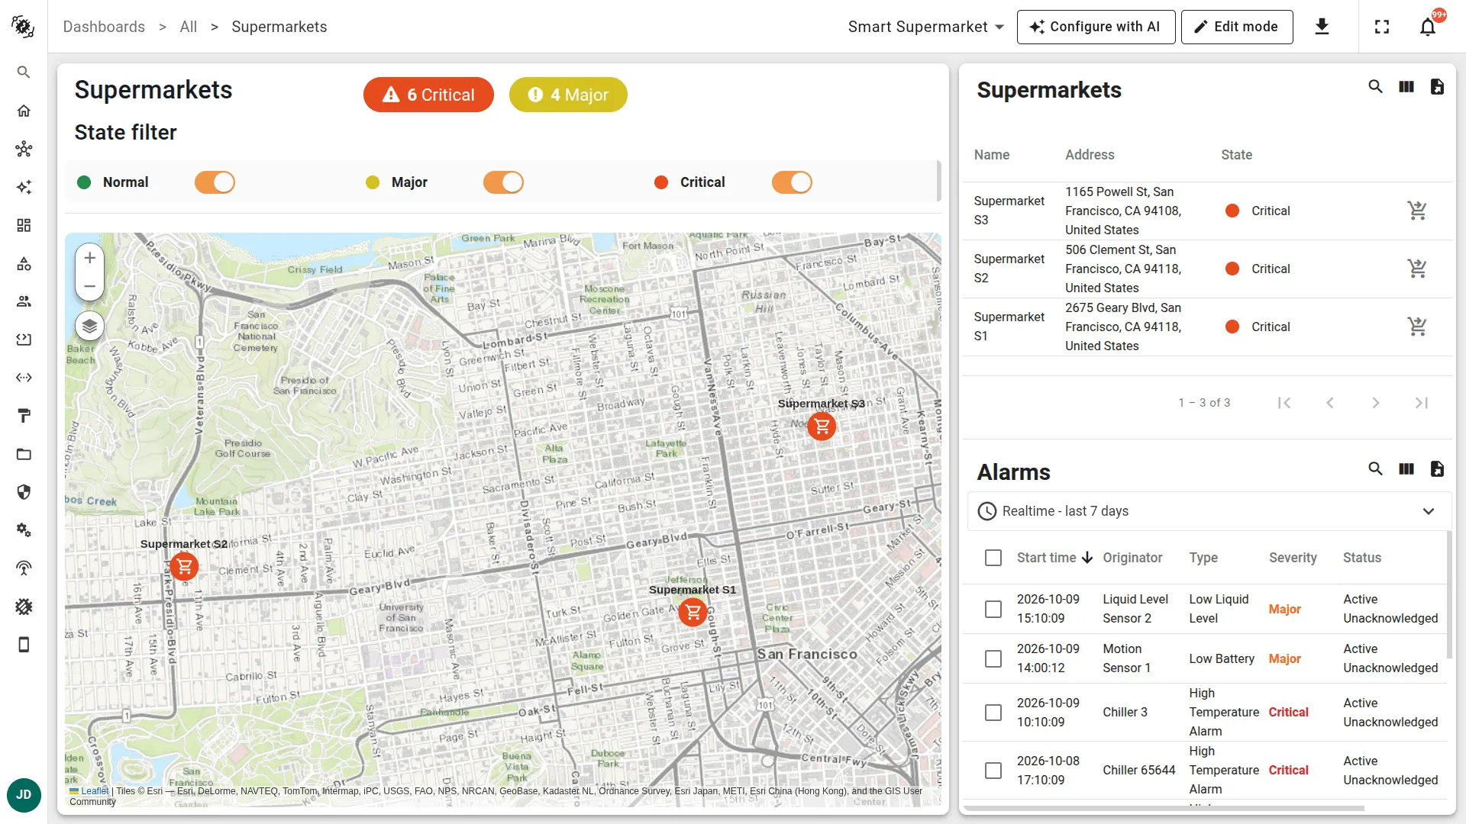Click the download dashboard icon
Image resolution: width=1466 pixels, height=824 pixels.
pos(1322,27)
